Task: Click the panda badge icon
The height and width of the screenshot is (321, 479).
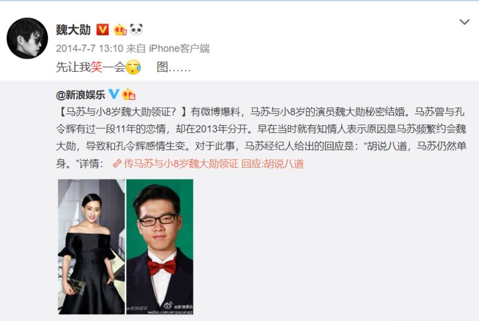Action: point(137,29)
